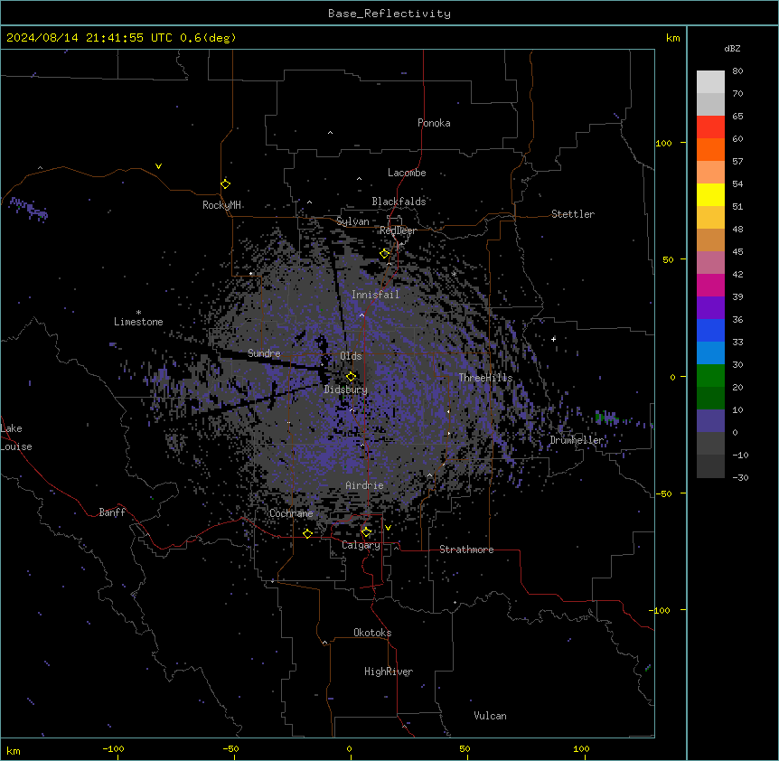This screenshot has height=761, width=779.
Task: Click the yellow diamond marker near RockyMH
Action: click(x=226, y=183)
